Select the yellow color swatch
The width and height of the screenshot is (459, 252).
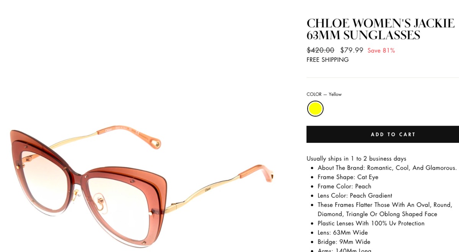[315, 108]
